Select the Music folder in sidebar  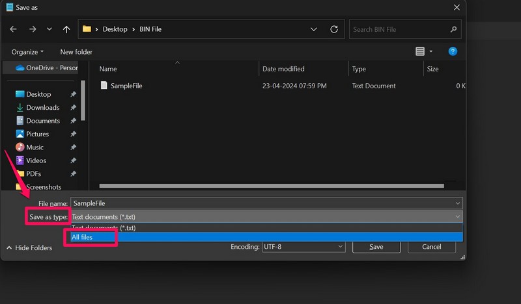coord(35,147)
